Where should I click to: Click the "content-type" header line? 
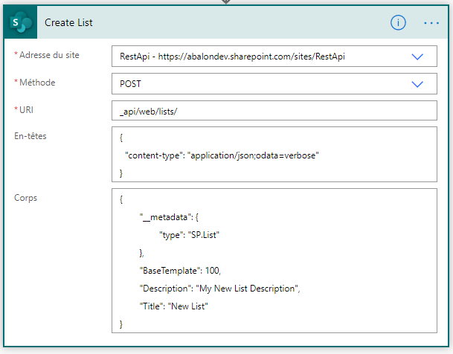click(x=222, y=155)
